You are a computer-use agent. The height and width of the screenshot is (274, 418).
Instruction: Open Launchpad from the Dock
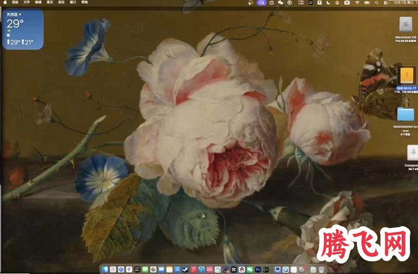[113, 269]
